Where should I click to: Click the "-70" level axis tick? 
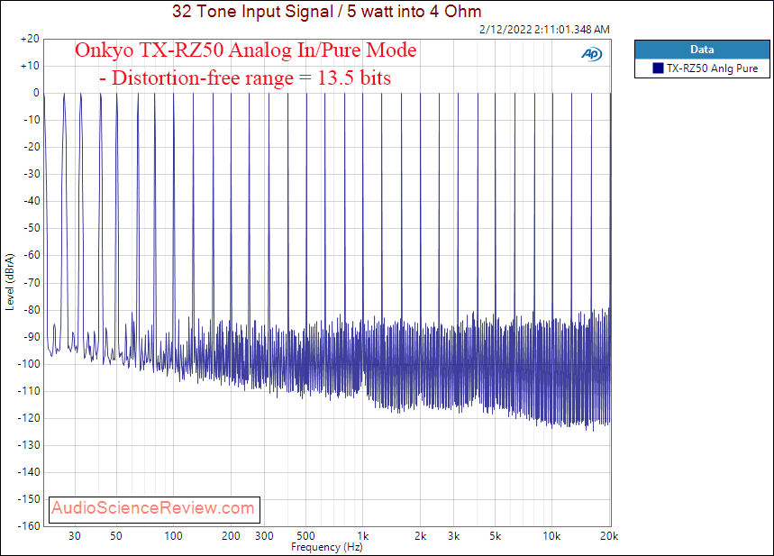(x=32, y=283)
